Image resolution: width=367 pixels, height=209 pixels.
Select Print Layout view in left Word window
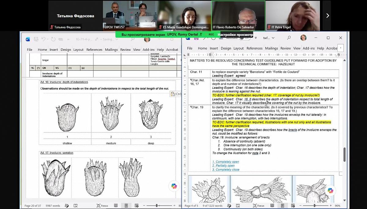[x=126, y=206]
